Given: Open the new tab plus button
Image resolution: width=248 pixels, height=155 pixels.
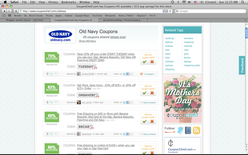Looking at the screenshot, I should click(245, 20).
